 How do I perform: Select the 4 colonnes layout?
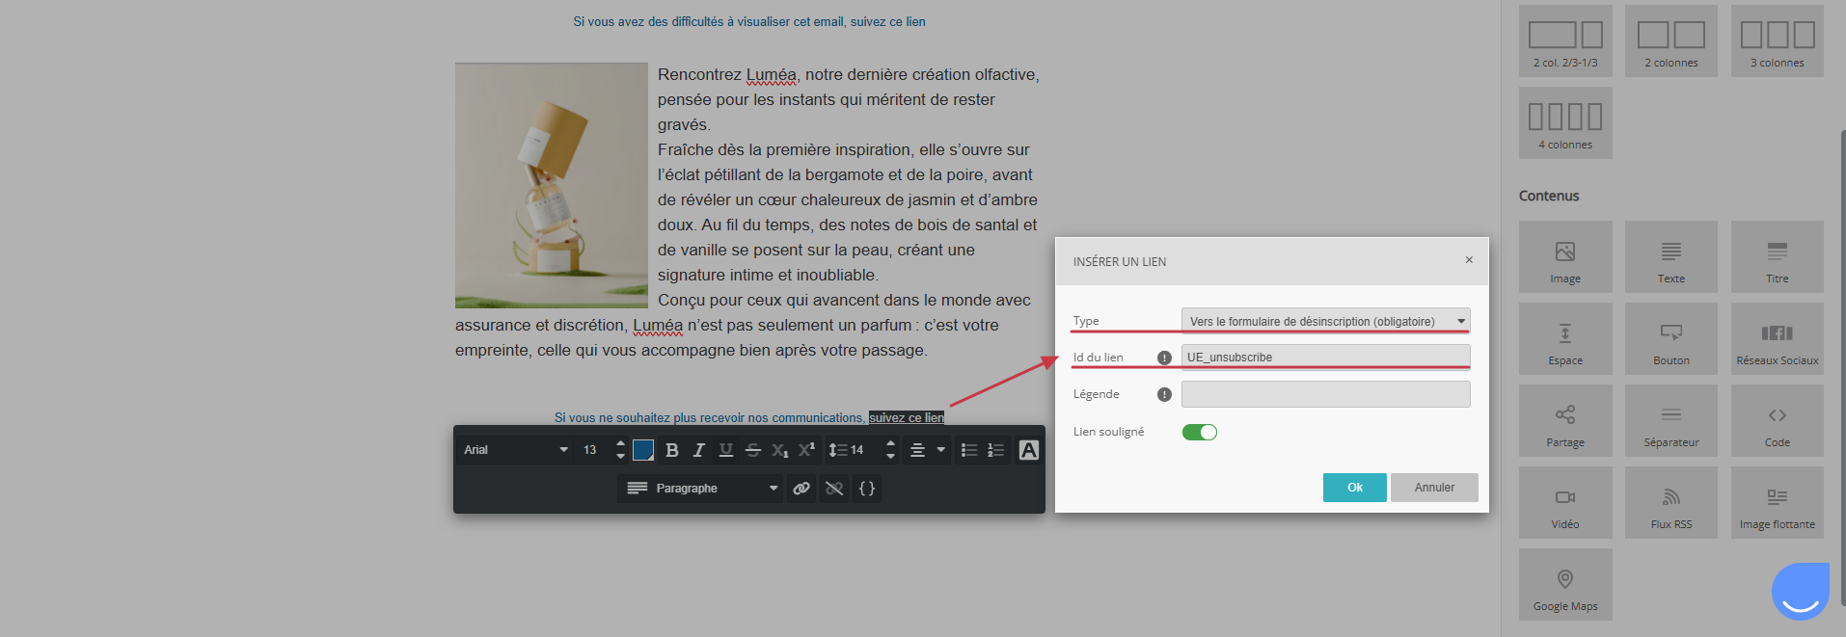coord(1565,122)
